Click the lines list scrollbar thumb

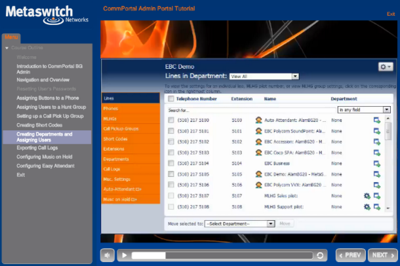(388, 131)
